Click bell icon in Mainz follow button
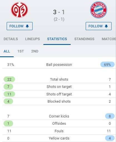This screenshot has height=142, width=116. point(27,26)
